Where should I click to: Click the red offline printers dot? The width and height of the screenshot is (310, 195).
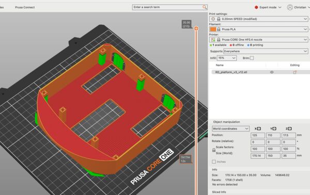tap(231, 45)
